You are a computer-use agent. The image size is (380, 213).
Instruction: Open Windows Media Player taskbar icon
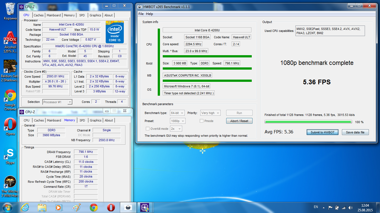(x=59, y=207)
